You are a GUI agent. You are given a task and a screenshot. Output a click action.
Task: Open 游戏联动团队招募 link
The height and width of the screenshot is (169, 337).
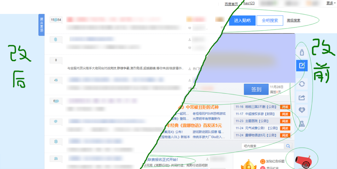pos(208,132)
